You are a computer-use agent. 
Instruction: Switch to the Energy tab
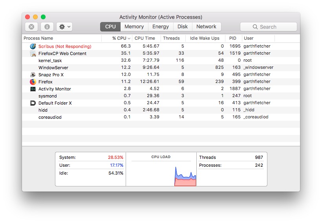pyautogui.click(x=160, y=27)
